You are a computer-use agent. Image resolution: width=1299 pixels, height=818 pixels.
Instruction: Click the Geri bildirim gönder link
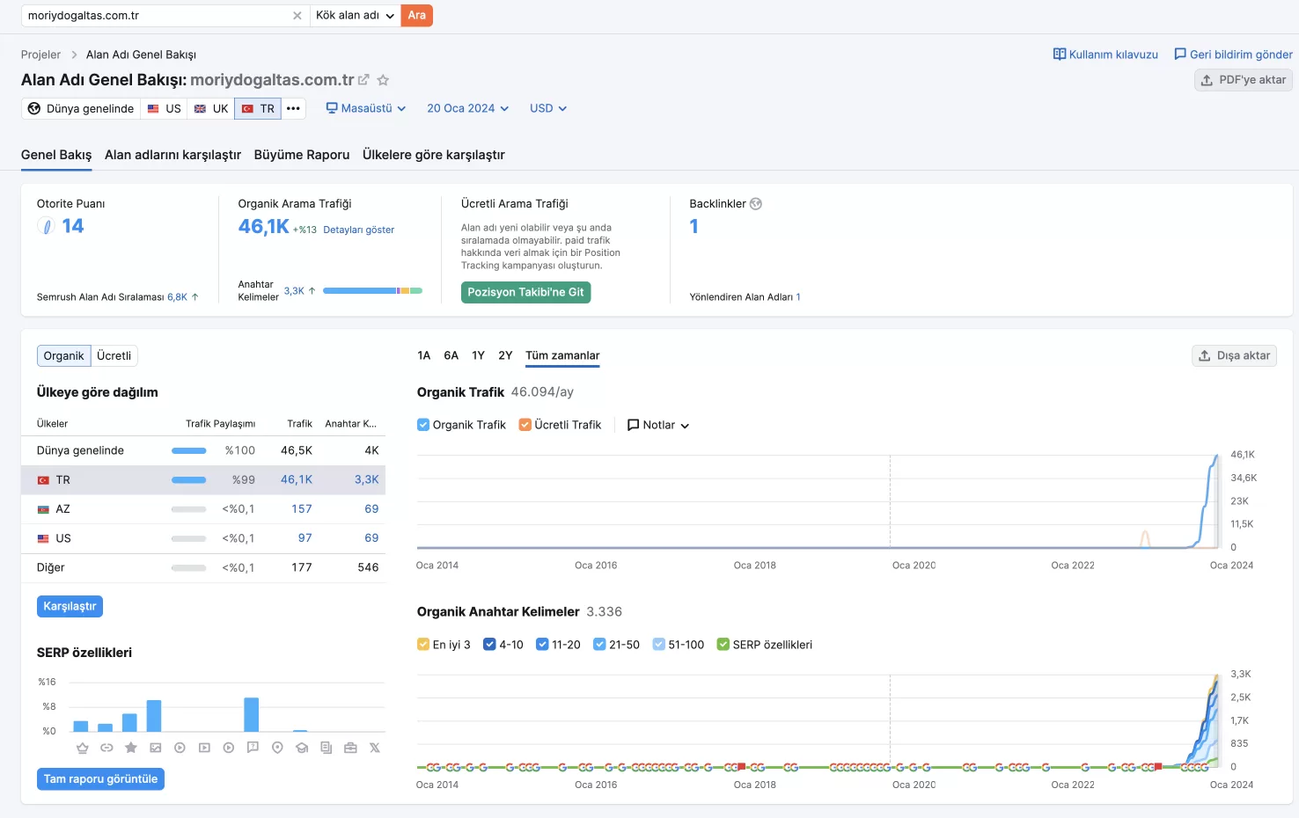[1234, 55]
